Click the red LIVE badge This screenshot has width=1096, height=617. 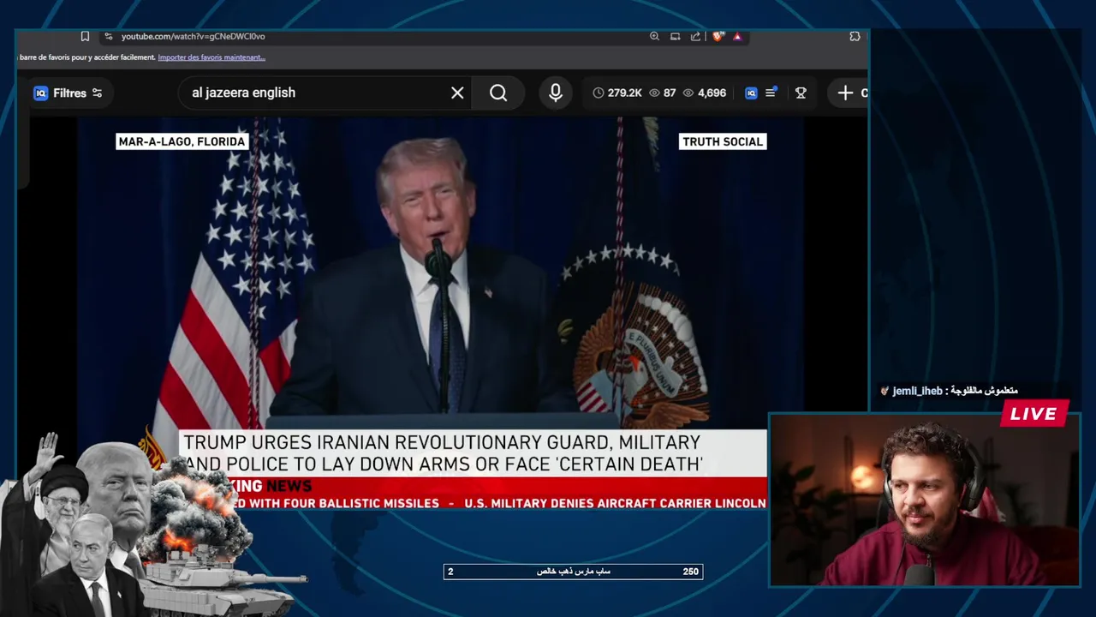(1033, 414)
